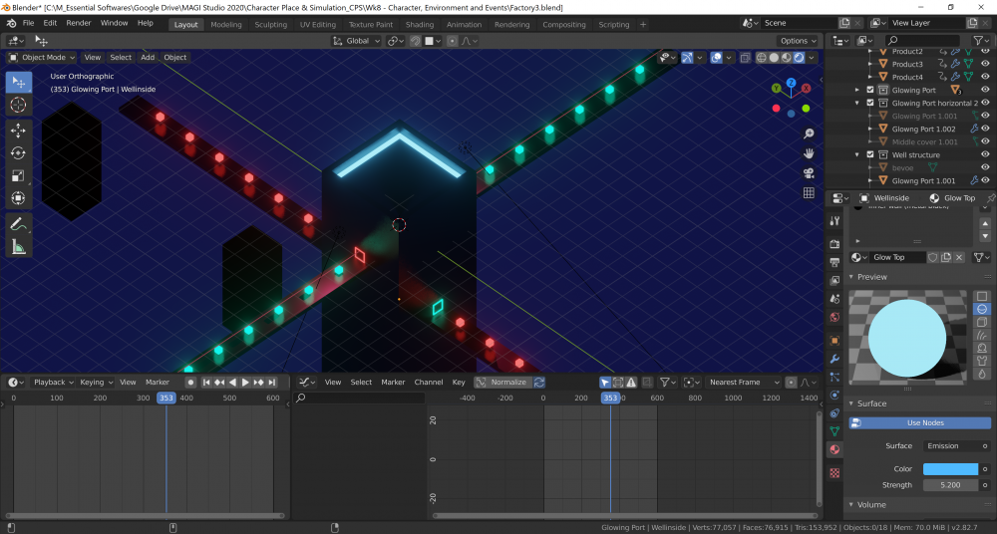The width and height of the screenshot is (997, 534).
Task: Play the animation in reverse
Action: click(232, 382)
